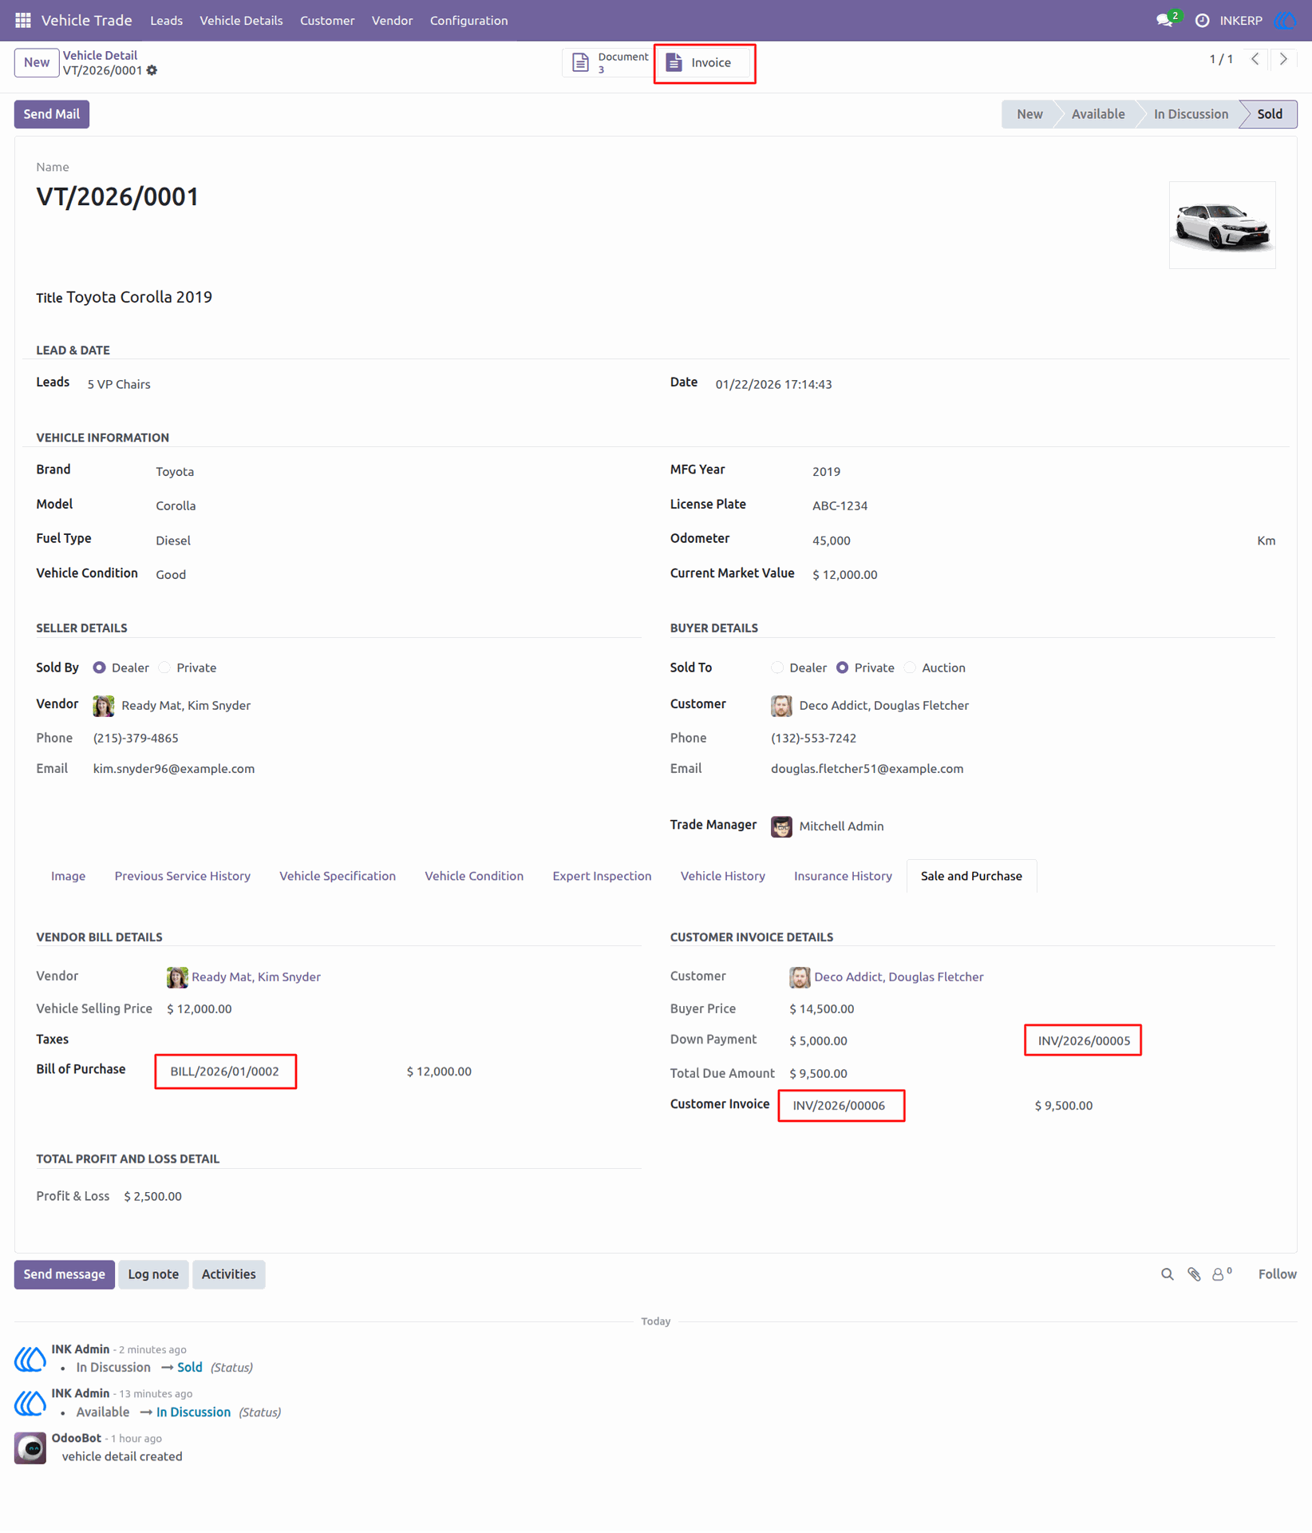Switch to the Expert Inspection tab
The width and height of the screenshot is (1312, 1533).
(x=602, y=876)
